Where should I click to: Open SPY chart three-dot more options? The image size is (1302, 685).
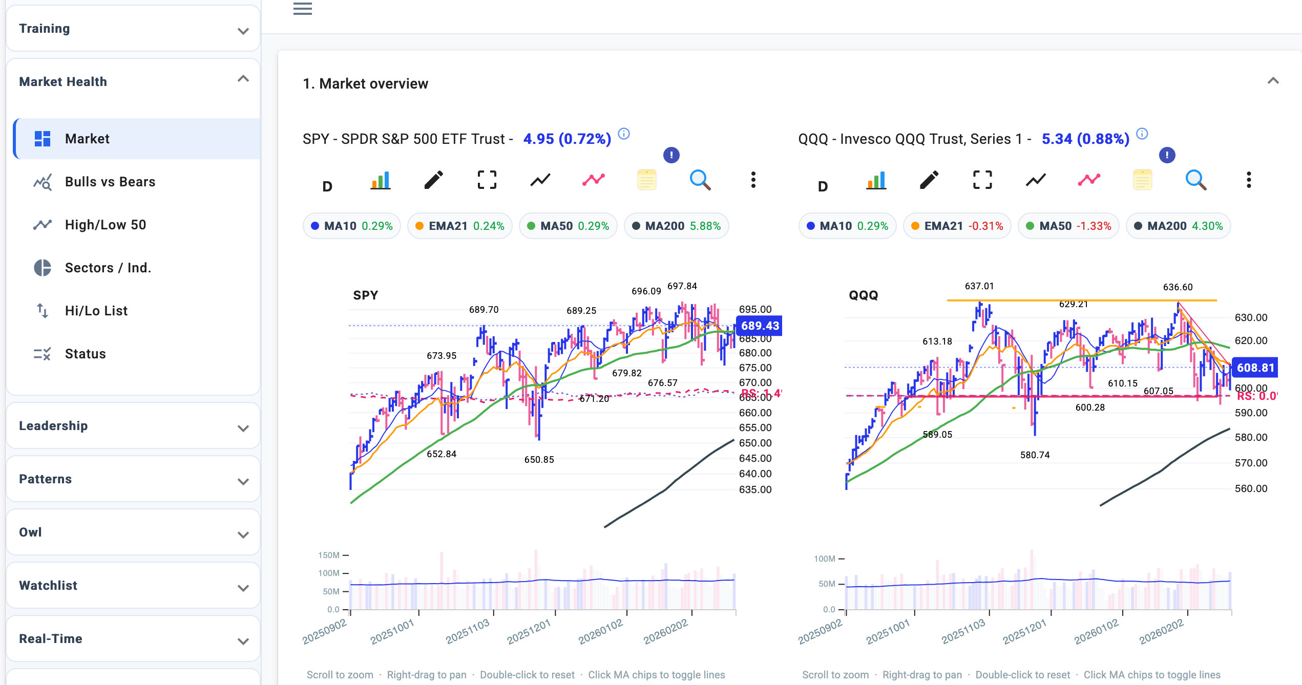[x=753, y=180]
